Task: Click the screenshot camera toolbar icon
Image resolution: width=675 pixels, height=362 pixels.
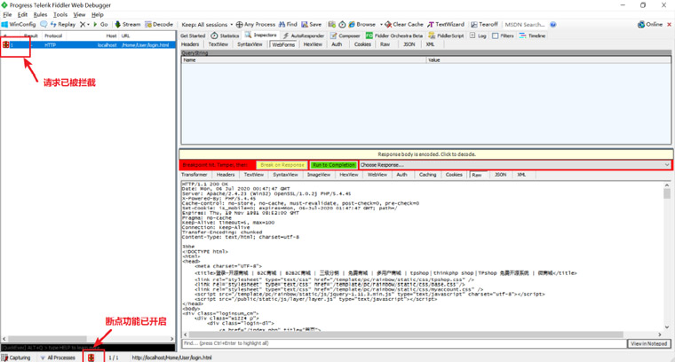Action: [331, 25]
